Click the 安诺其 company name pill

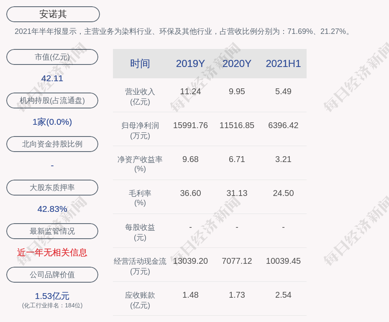coord(53,14)
